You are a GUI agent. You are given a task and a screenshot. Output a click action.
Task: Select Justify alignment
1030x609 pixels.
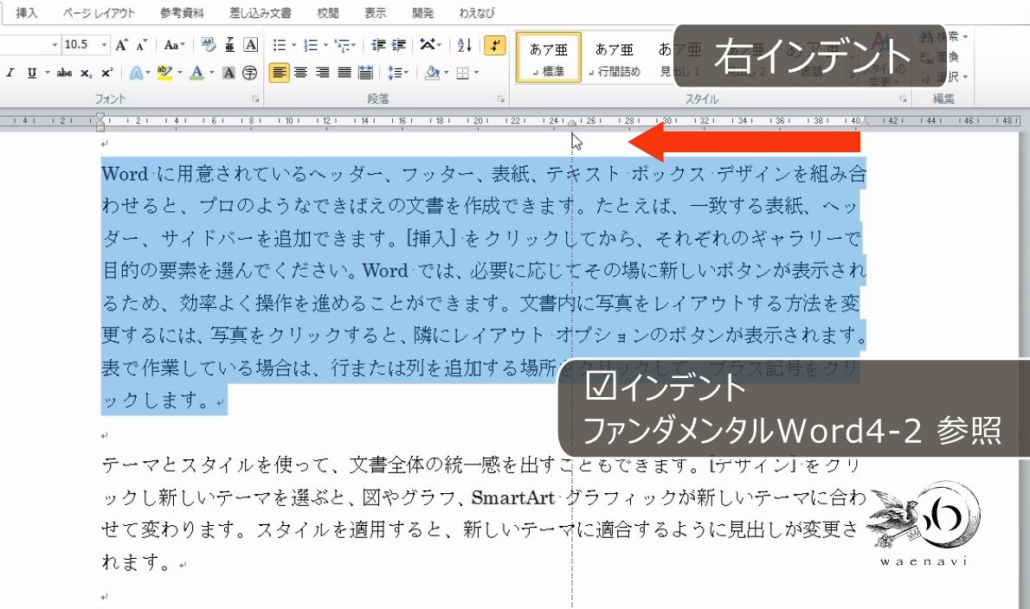click(344, 72)
